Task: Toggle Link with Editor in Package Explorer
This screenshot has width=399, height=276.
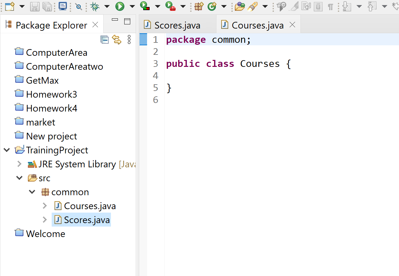Action: tap(117, 40)
